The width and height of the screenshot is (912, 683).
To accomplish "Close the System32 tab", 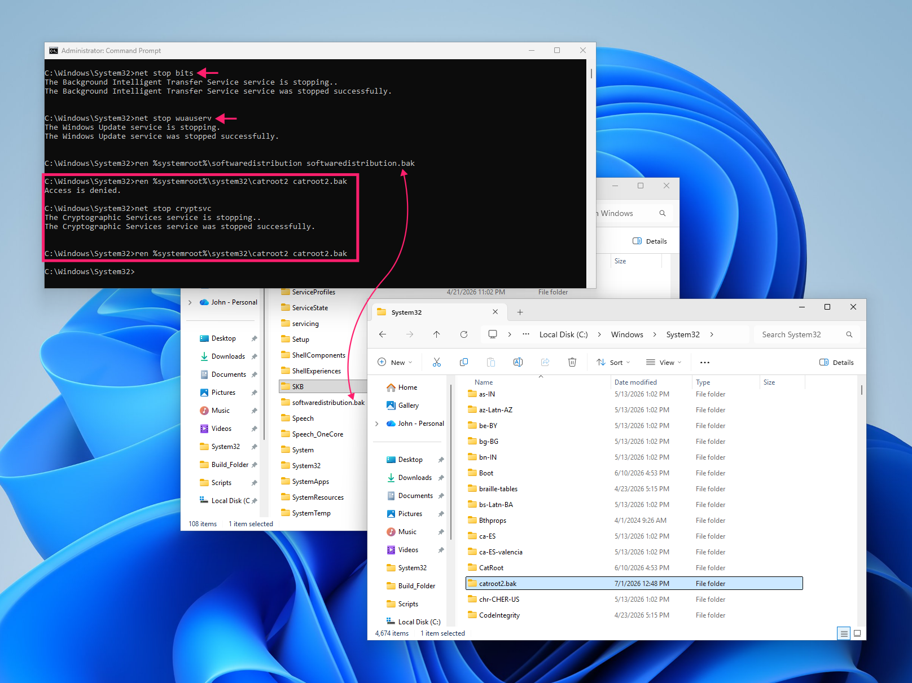I will [495, 312].
